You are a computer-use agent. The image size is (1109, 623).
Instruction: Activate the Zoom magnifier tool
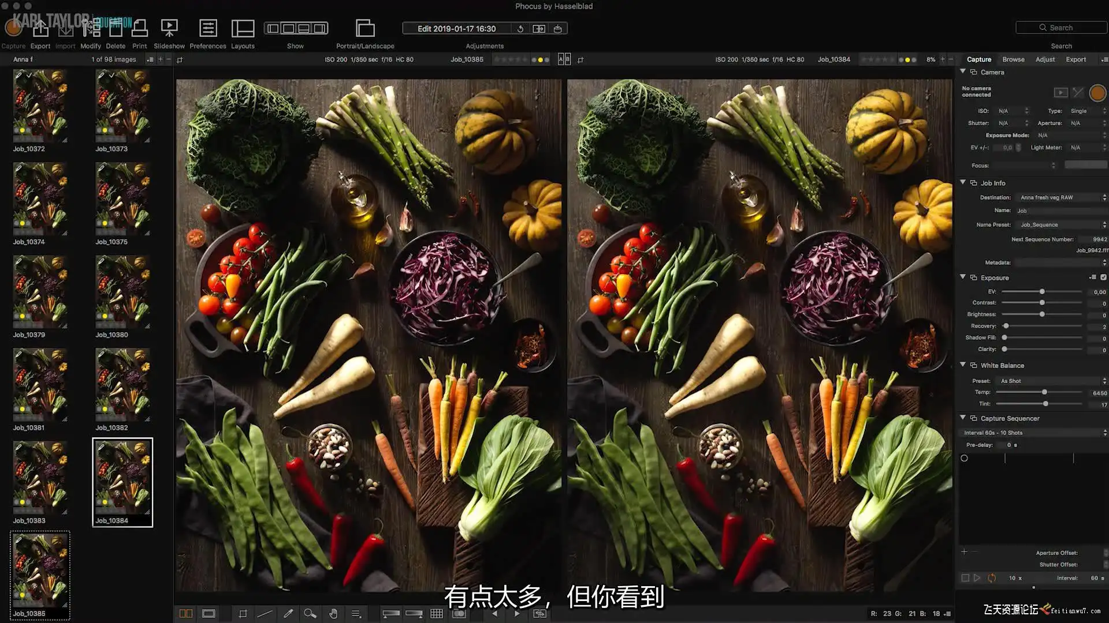tap(310, 614)
